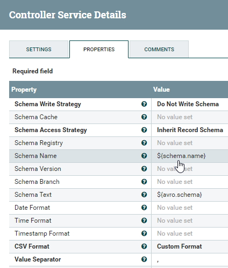The height and width of the screenshot is (268, 228).
Task: Select the Timestamp Format property name
Action: click(42, 233)
